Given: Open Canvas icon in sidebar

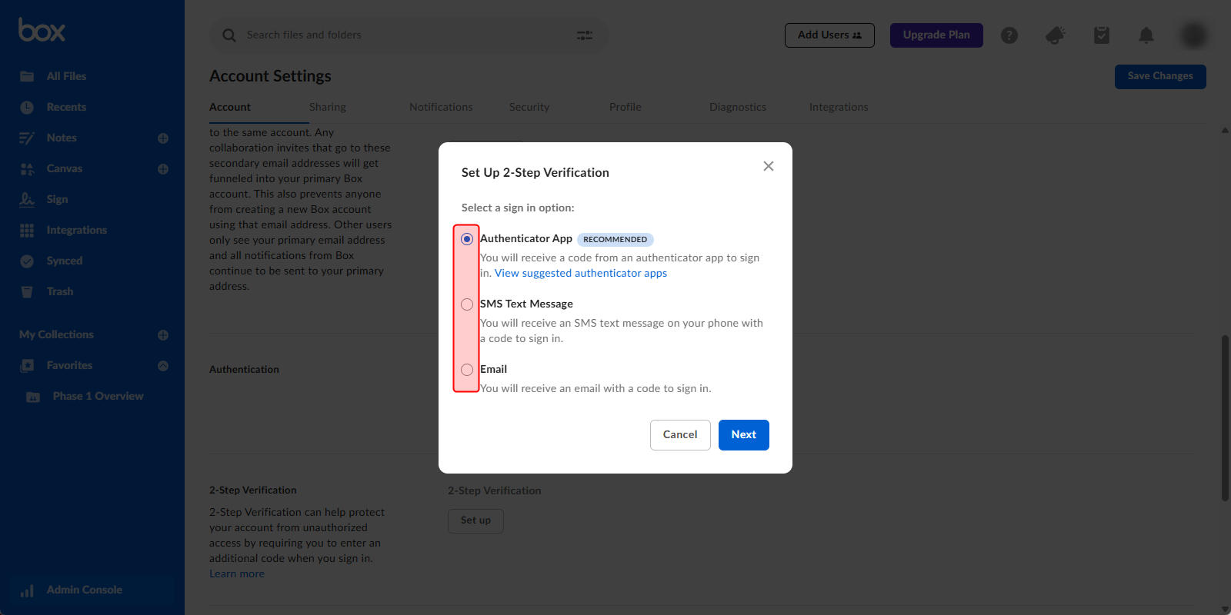Looking at the screenshot, I should [x=27, y=168].
